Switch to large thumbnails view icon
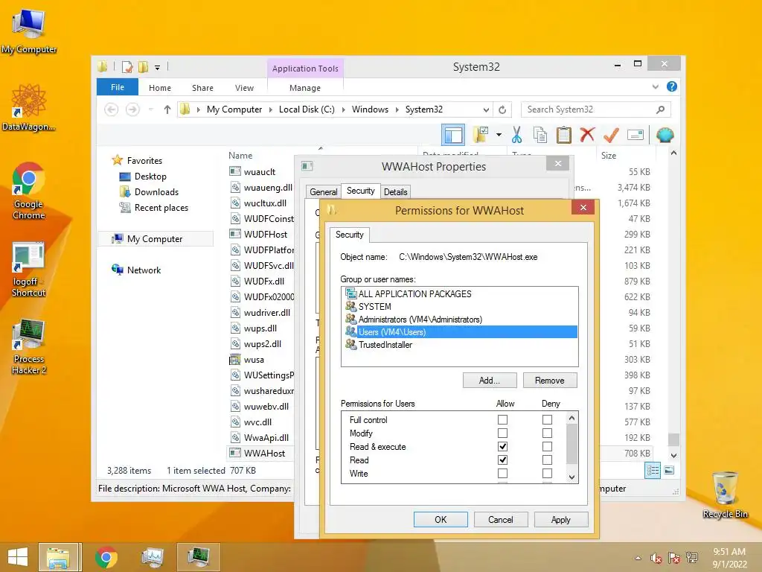This screenshot has width=762, height=572. (x=669, y=470)
